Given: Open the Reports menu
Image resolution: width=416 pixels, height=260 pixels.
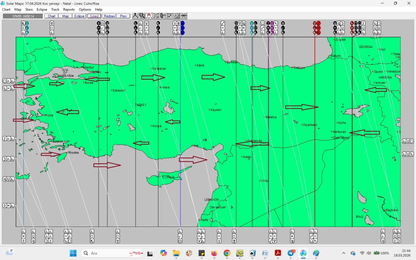Looking at the screenshot, I should point(69,9).
